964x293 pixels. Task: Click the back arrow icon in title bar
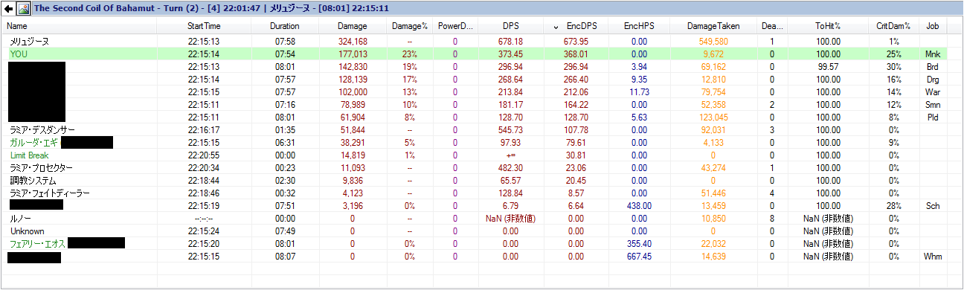8,9
